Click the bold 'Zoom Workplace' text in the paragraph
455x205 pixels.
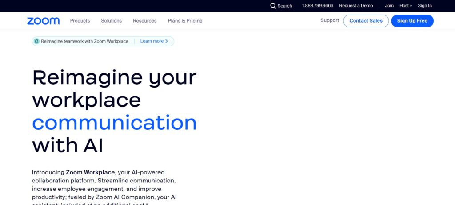coord(90,172)
